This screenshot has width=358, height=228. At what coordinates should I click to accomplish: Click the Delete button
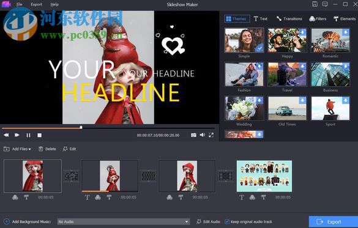pos(47,149)
